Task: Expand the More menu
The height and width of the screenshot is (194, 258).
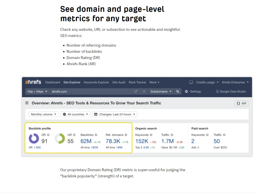Action: pos(154,82)
